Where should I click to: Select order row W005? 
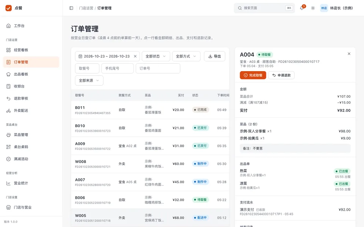click(150, 218)
